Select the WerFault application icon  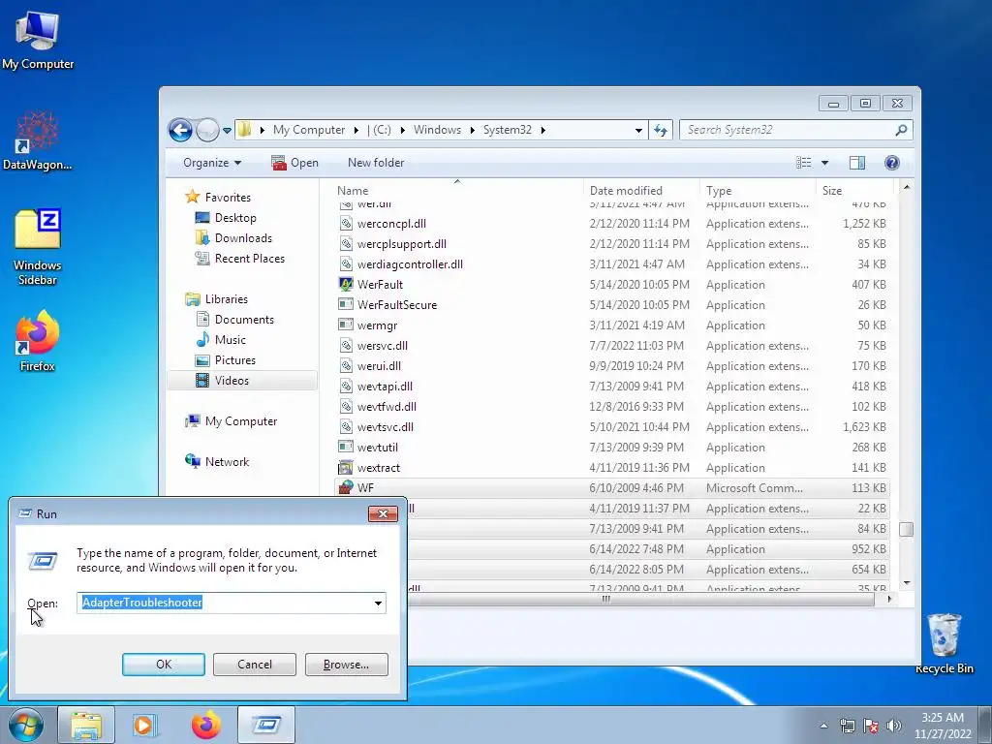(346, 284)
